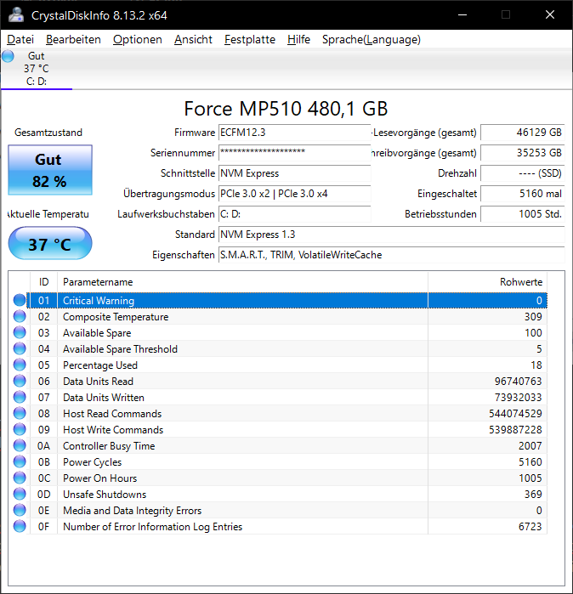Select the Composite Temperature parameter name
573x594 pixels.
pos(116,317)
